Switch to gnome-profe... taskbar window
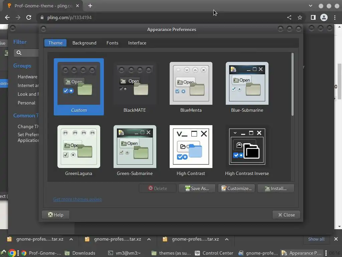Screen dimensions: 342x257 [258, 253]
